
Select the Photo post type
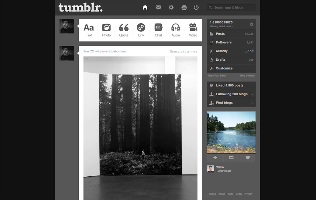pyautogui.click(x=106, y=29)
